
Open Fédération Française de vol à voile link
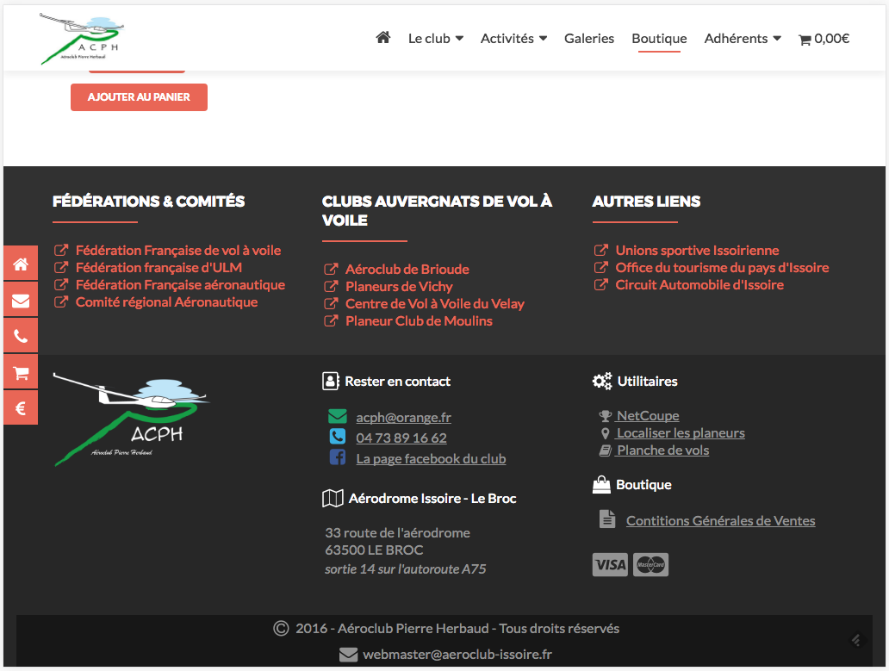click(x=177, y=251)
